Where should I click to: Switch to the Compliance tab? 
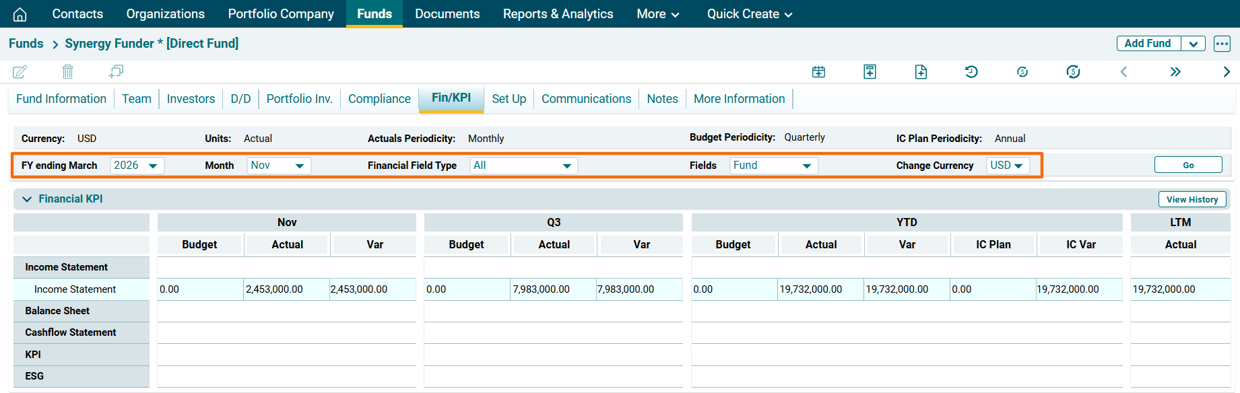(x=379, y=99)
